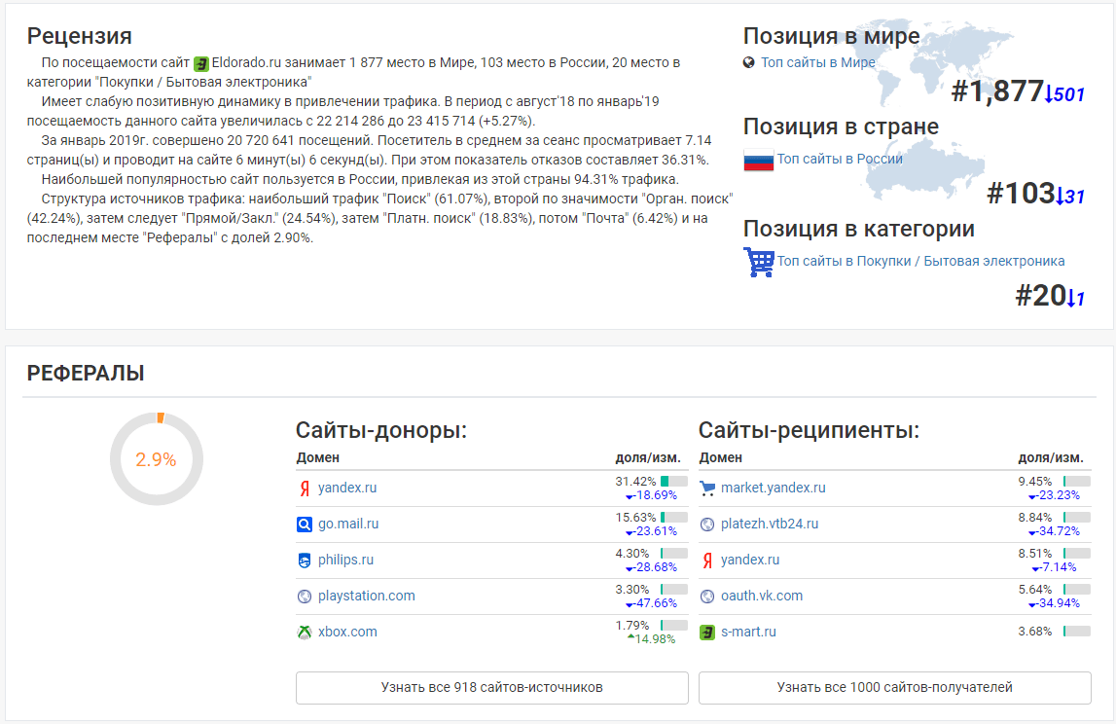The height and width of the screenshot is (724, 1116).
Task: Click the market.yandex.ru cart icon
Action: tap(707, 489)
